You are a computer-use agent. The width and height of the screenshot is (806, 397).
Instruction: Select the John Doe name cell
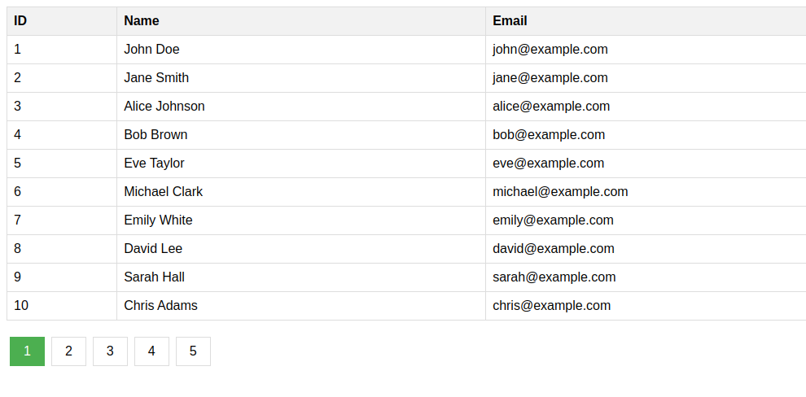pos(151,50)
